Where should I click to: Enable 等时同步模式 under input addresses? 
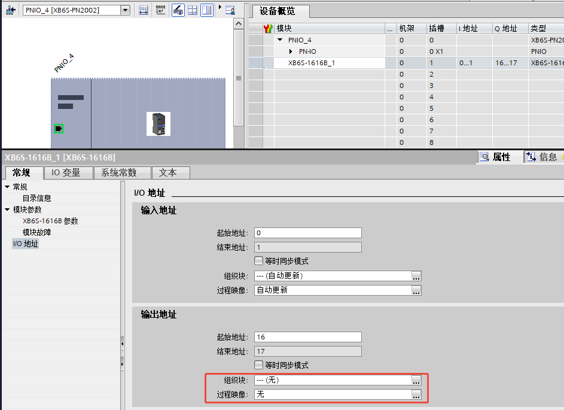click(x=258, y=261)
